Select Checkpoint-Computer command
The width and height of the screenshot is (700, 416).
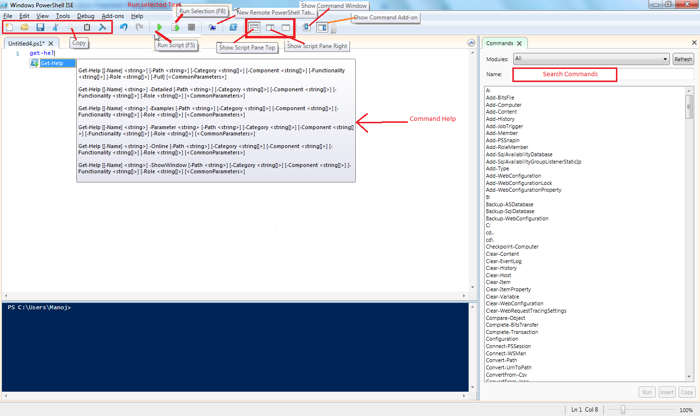click(x=512, y=247)
